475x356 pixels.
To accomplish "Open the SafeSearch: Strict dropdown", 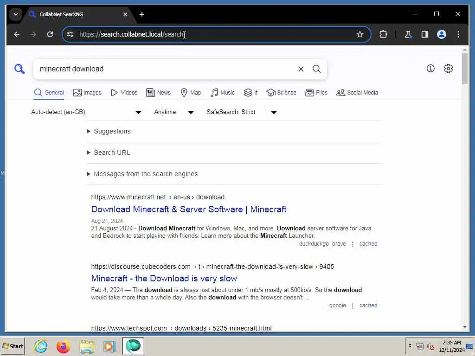I will (x=242, y=112).
